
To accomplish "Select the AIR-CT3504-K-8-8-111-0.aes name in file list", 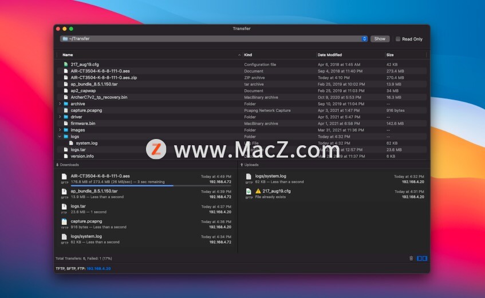I will point(100,71).
